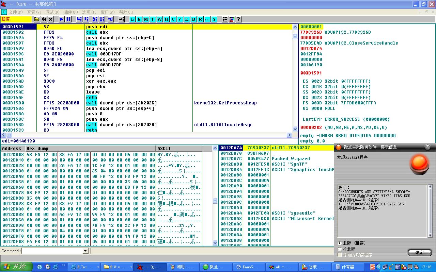The height and width of the screenshot is (272, 436).
Task: Click the Command text input field
Action: pos(52,251)
